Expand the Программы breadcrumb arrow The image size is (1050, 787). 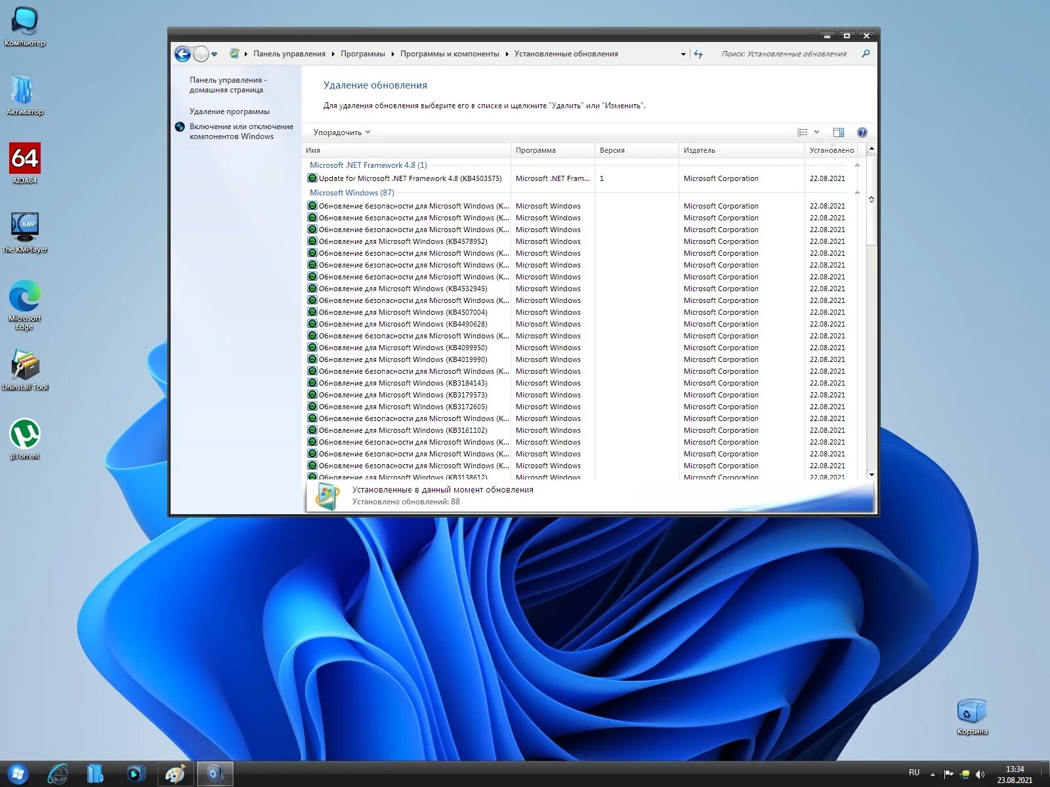click(x=392, y=54)
